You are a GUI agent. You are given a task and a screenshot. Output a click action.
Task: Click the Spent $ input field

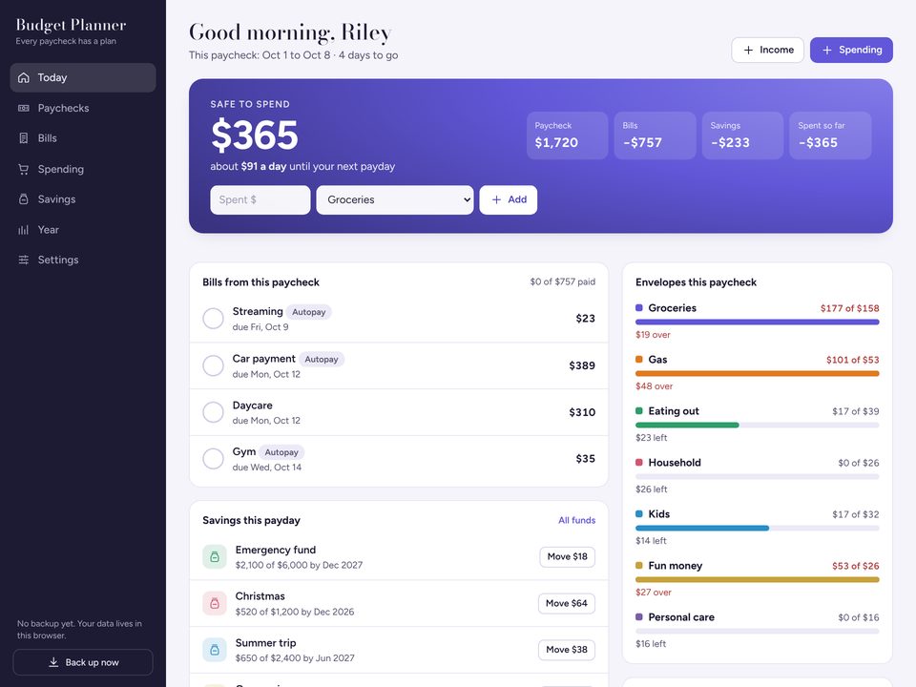[x=260, y=199]
